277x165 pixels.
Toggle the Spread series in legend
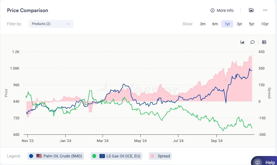(x=163, y=156)
